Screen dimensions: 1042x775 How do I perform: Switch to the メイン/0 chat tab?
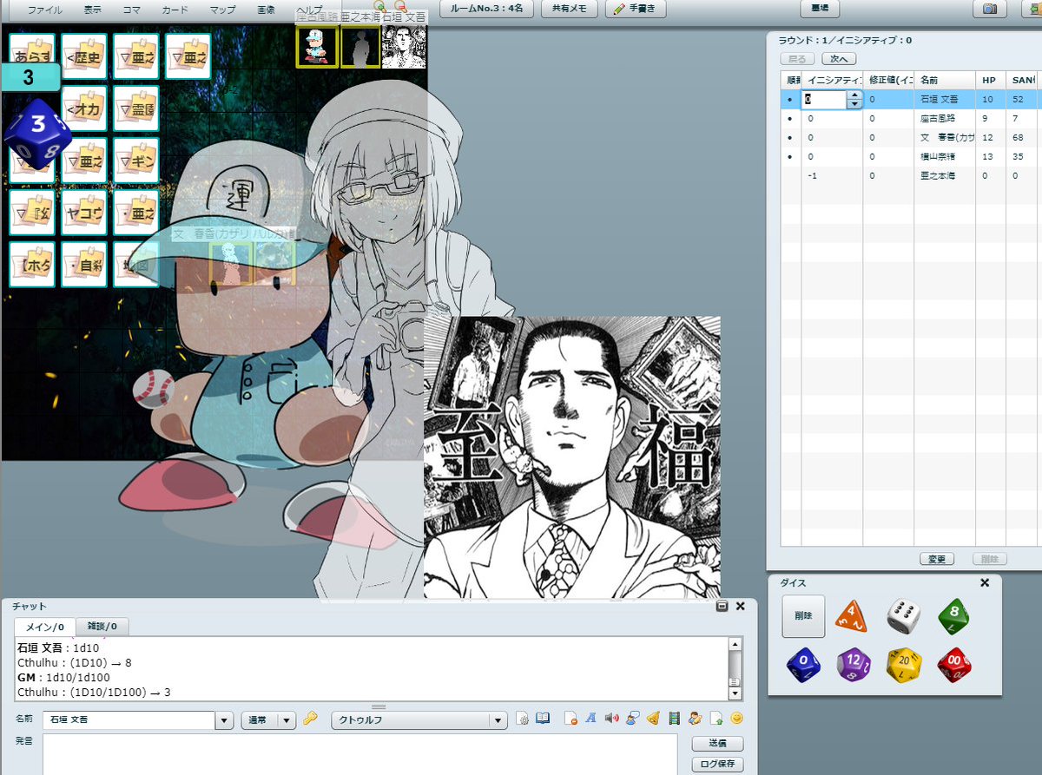pos(44,626)
